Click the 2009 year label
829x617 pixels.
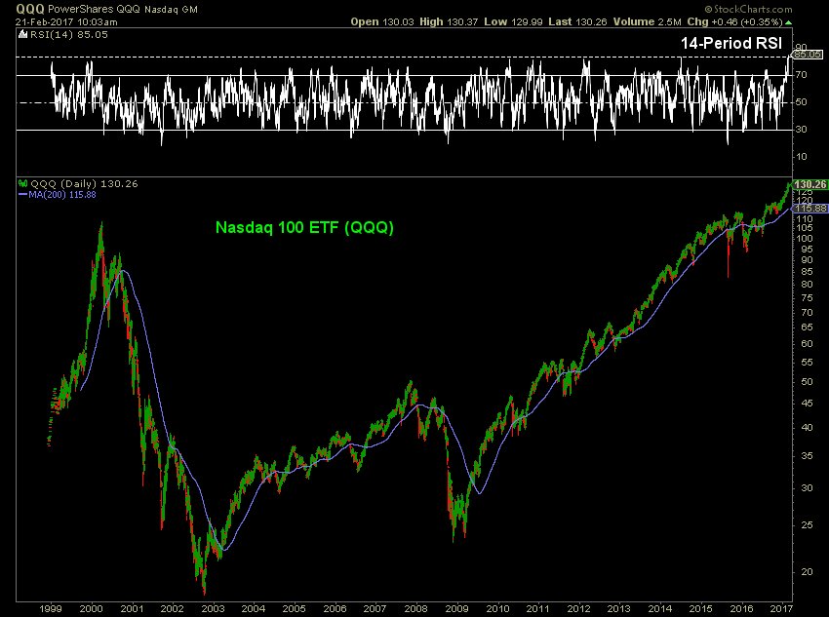tap(456, 608)
